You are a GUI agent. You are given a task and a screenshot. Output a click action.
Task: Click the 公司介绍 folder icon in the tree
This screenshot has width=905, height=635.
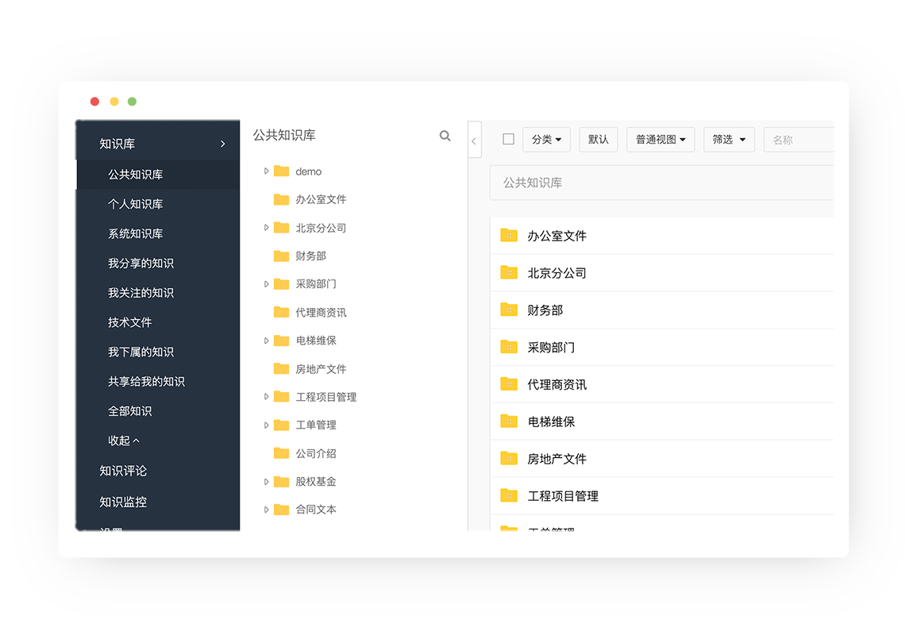point(281,453)
